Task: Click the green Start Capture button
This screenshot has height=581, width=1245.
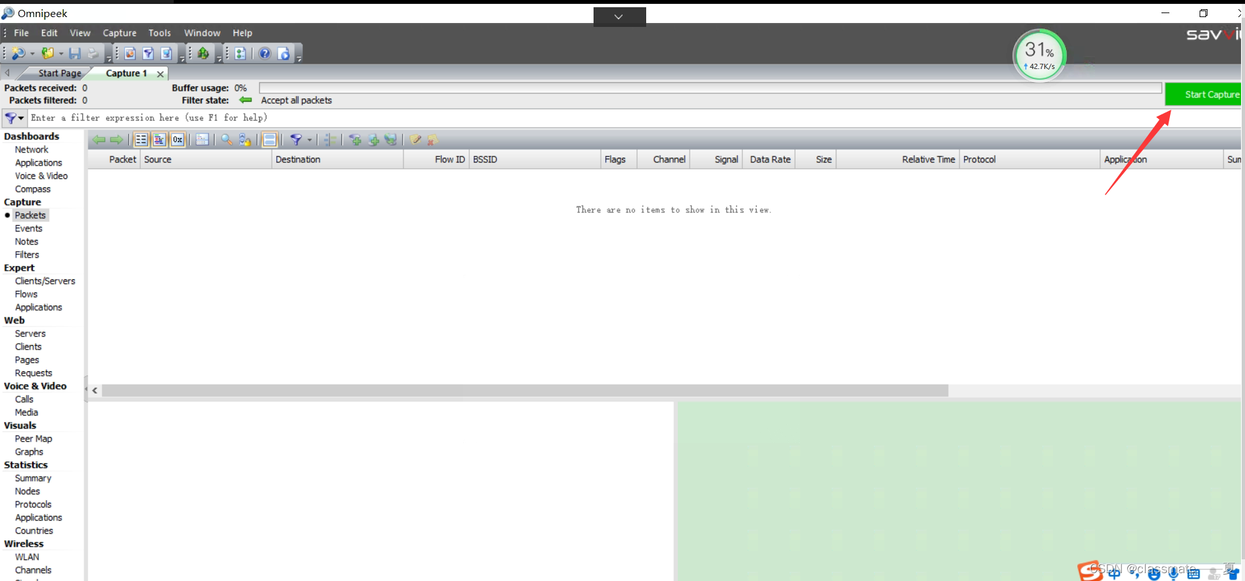Action: click(1204, 94)
